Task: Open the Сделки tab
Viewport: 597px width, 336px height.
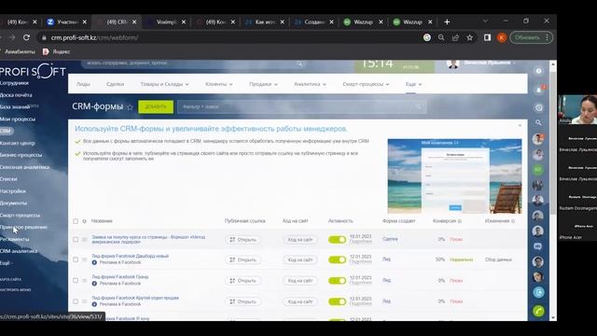Action: click(116, 84)
